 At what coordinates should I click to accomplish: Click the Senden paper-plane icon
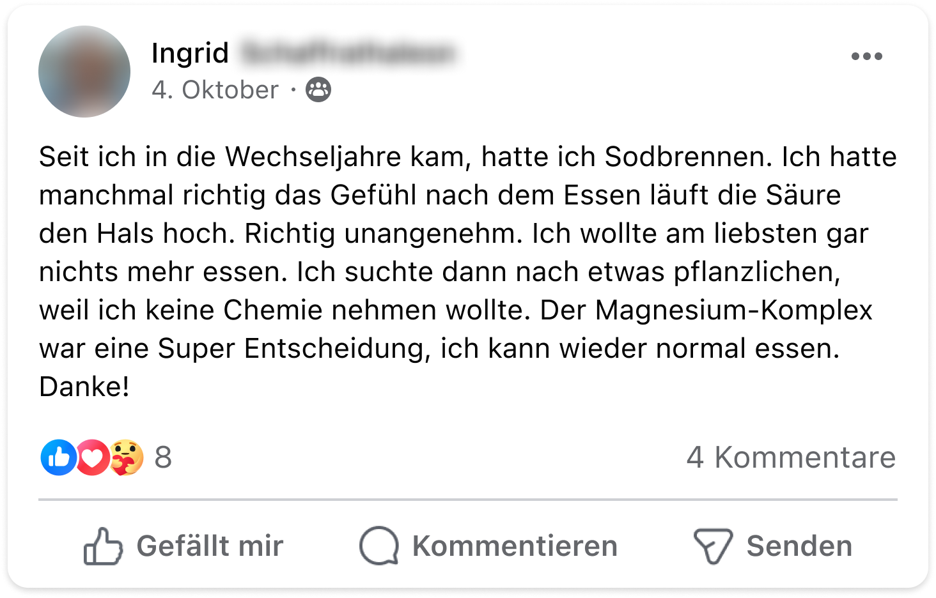(x=712, y=546)
